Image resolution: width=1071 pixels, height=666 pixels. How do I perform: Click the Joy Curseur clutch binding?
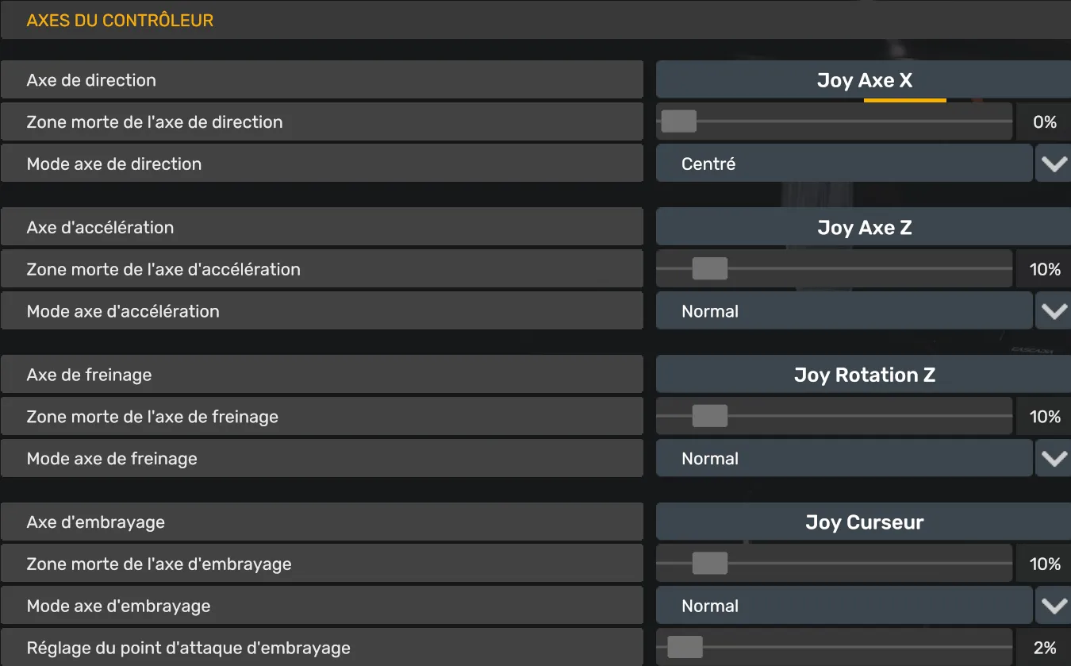pos(864,522)
